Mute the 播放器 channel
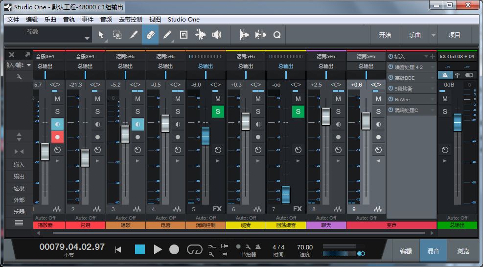 pos(57,99)
